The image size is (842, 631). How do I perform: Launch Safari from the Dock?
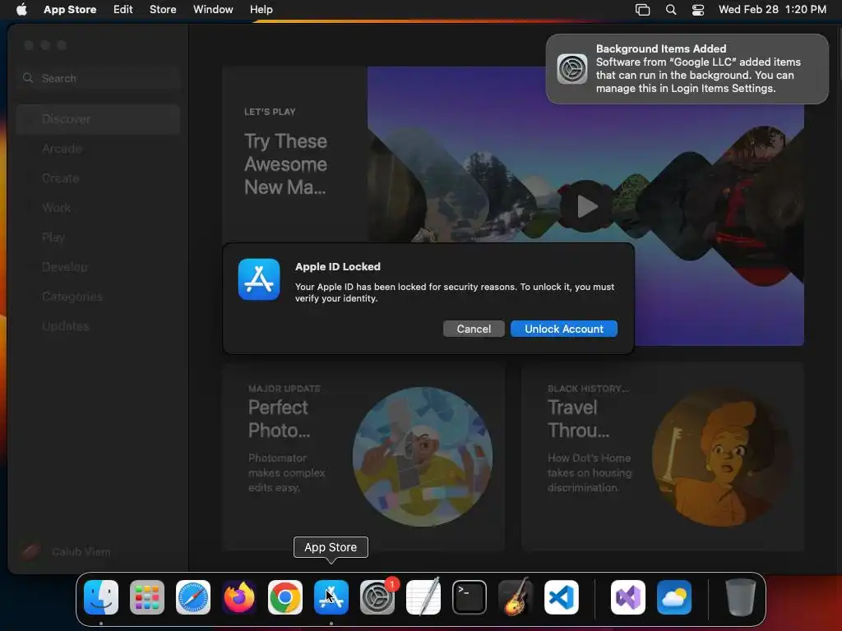(x=193, y=597)
